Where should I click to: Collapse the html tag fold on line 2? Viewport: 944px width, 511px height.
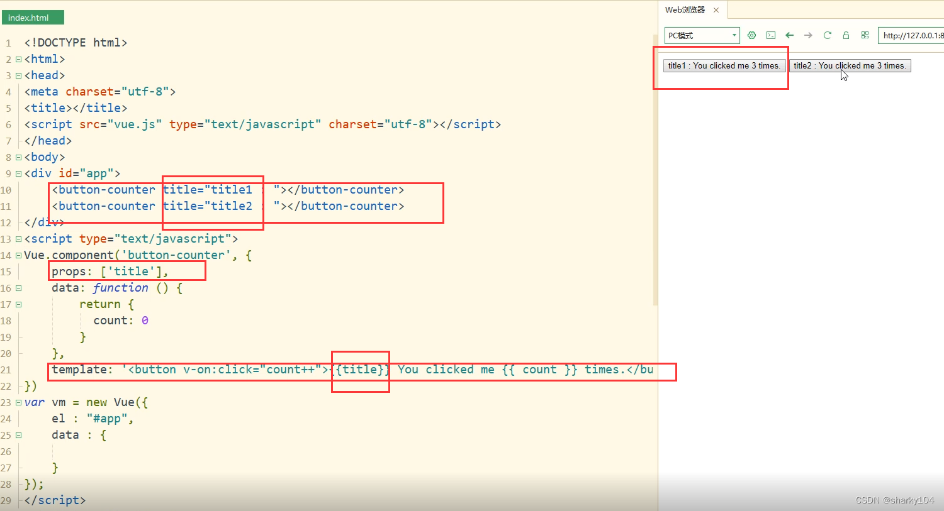click(18, 59)
